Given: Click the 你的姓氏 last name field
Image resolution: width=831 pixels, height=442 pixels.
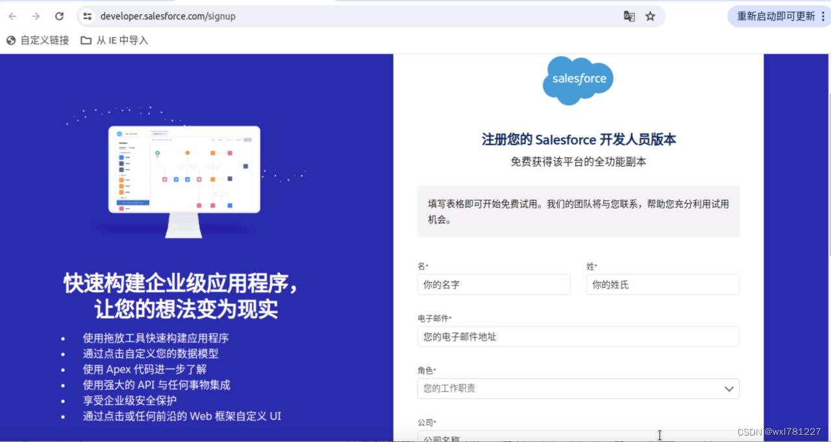Looking at the screenshot, I should tap(663, 285).
